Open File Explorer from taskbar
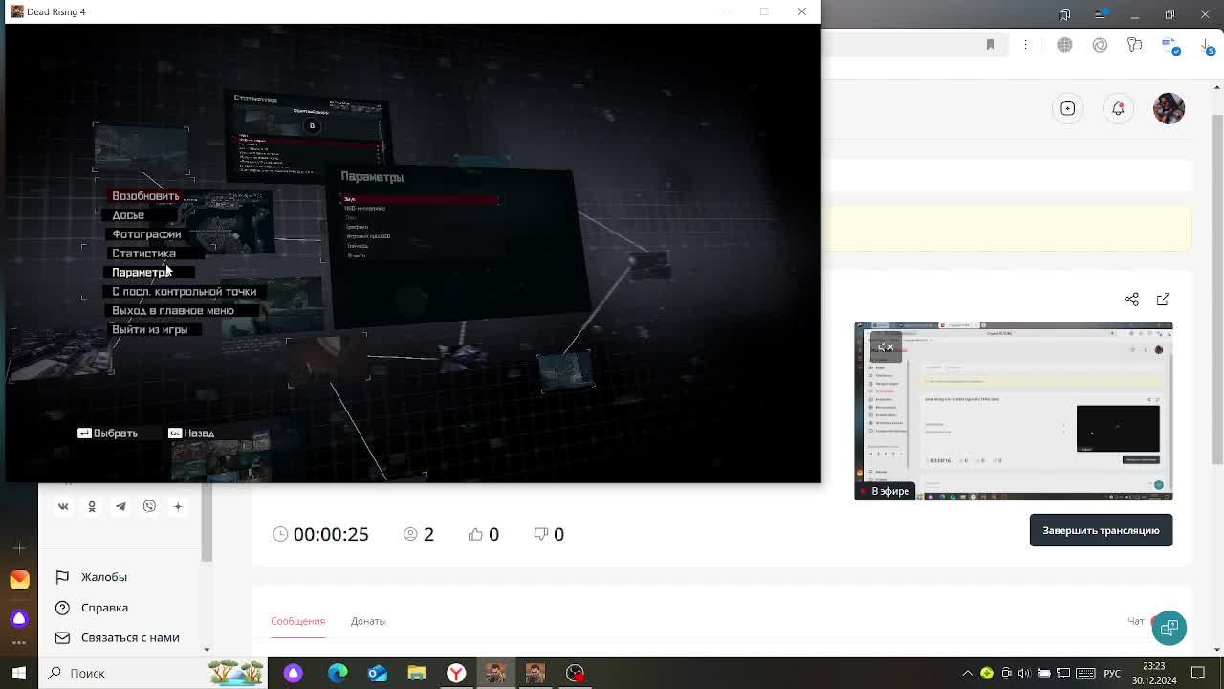The height and width of the screenshot is (689, 1224). (417, 673)
